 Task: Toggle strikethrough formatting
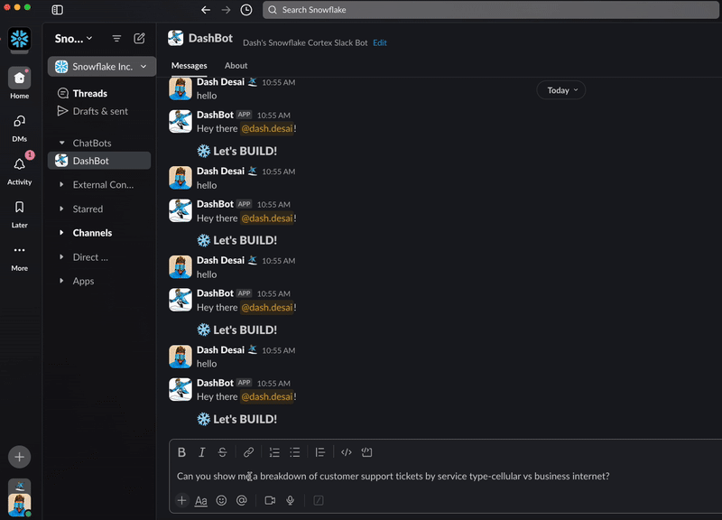(x=222, y=452)
